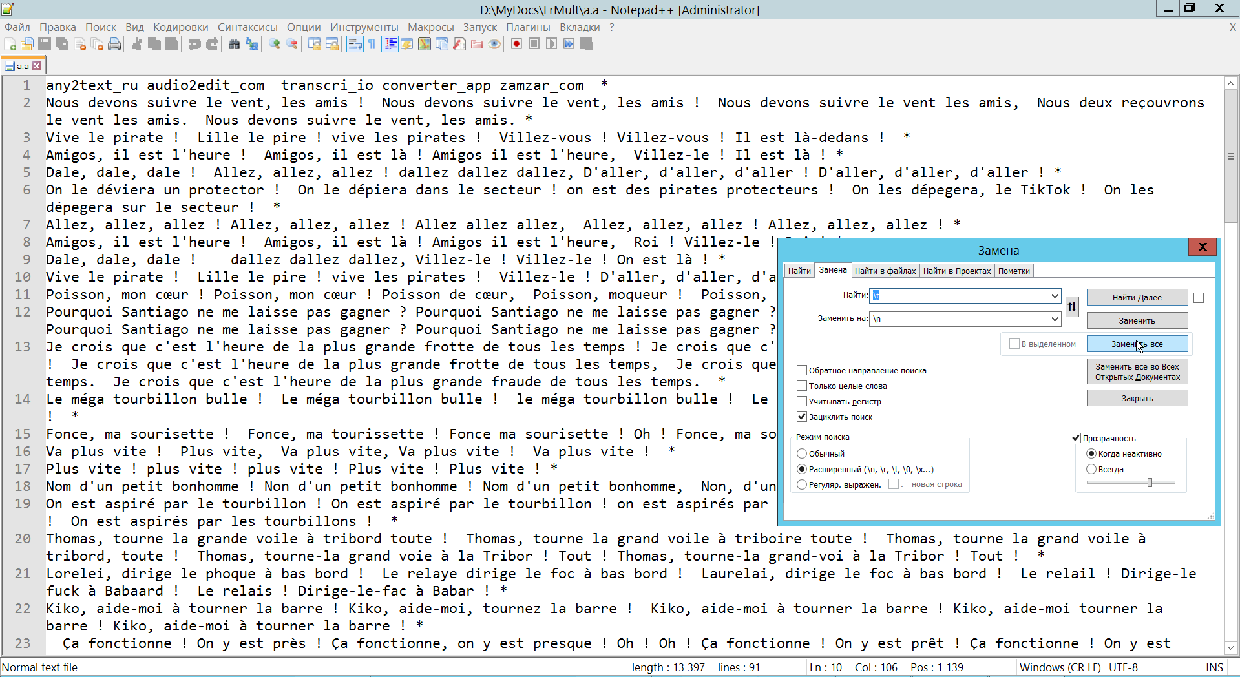This screenshot has width=1240, height=677.
Task: Open the Плагины menu
Action: pos(527,27)
